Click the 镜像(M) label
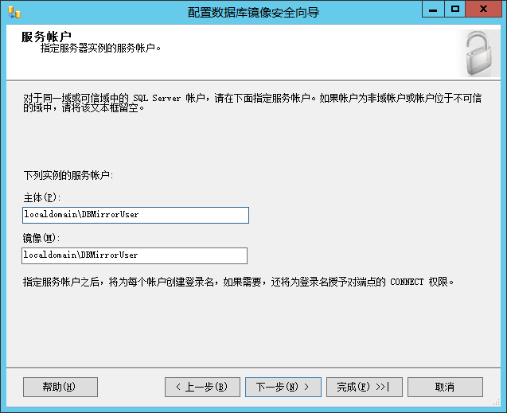Viewport: 507px width, 413px height. pos(42,238)
